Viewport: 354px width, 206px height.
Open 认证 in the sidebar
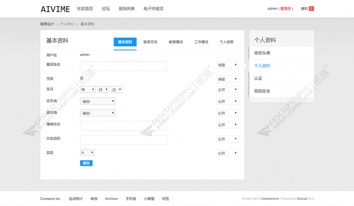tap(258, 78)
